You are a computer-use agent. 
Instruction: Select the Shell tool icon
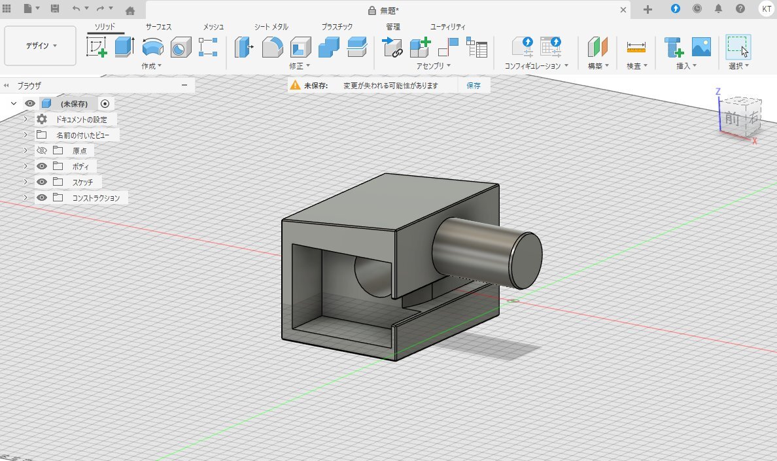[300, 47]
